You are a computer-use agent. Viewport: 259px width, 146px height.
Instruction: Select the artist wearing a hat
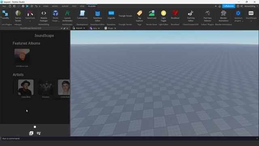point(26,87)
